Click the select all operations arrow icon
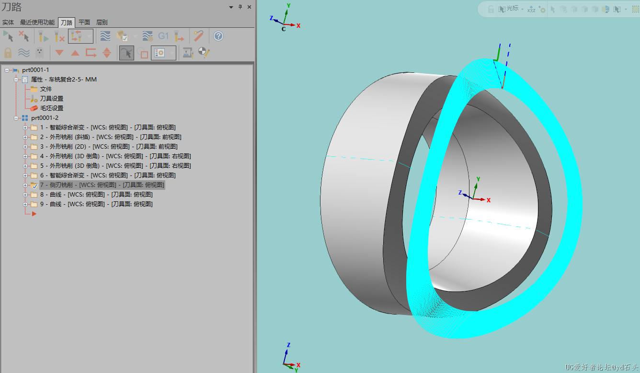Image resolution: width=640 pixels, height=373 pixels. tap(8, 36)
